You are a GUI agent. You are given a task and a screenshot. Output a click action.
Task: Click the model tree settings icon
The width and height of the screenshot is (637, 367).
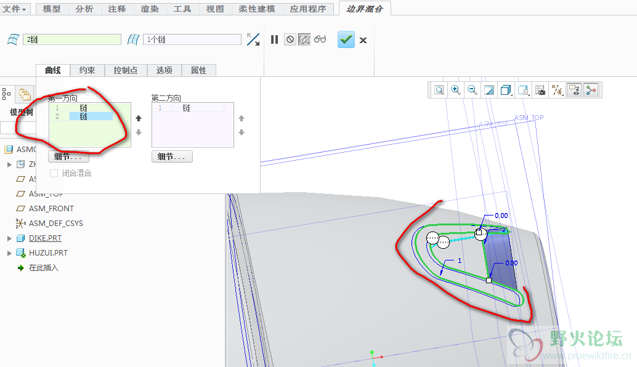point(6,94)
